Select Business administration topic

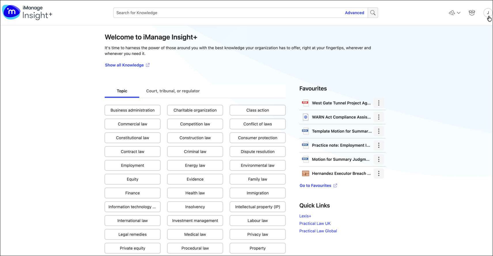pyautogui.click(x=132, y=110)
